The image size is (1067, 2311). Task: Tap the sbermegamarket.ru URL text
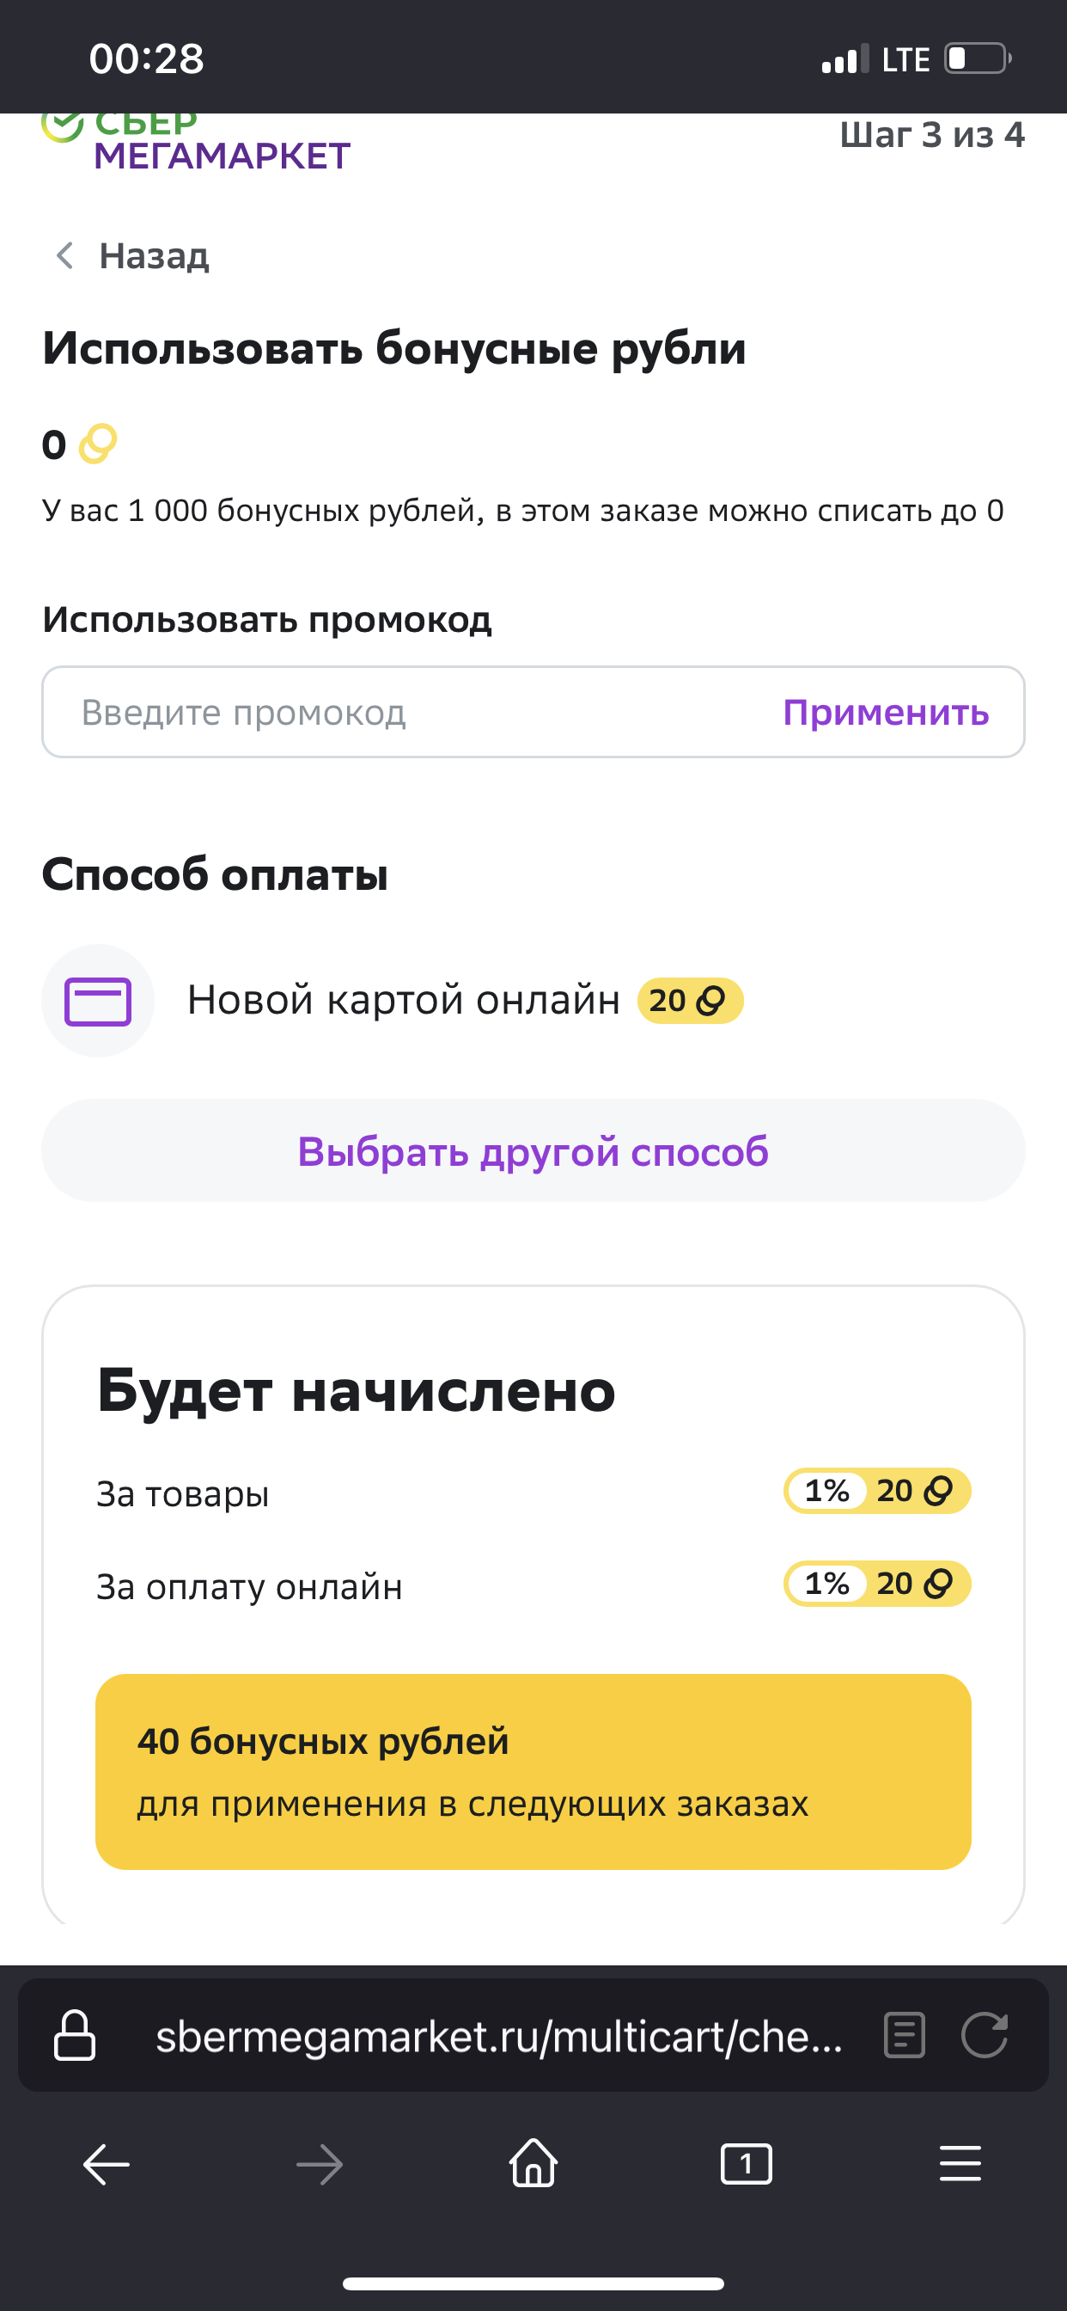499,2037
